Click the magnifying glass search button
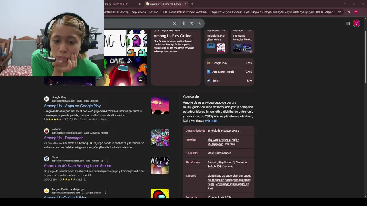Viewport: 367px width, 206px height. click(199, 23)
